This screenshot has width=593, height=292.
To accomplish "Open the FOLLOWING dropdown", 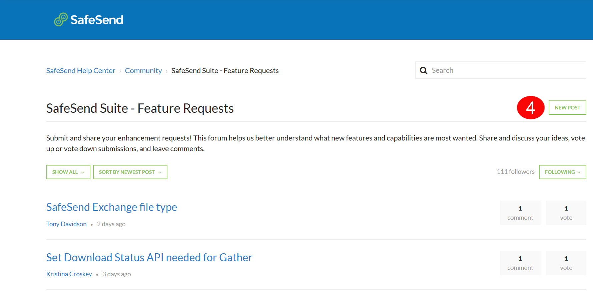I will pyautogui.click(x=563, y=172).
